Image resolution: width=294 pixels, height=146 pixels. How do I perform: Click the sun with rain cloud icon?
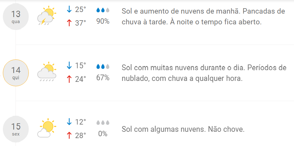point(47,72)
